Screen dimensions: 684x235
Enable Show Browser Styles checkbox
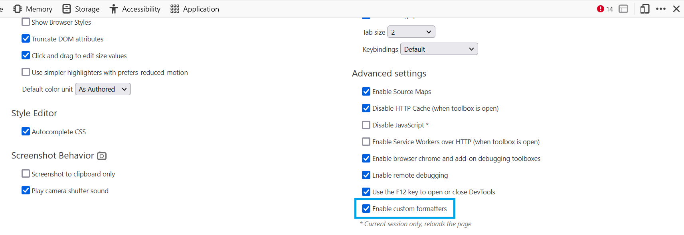tap(26, 22)
